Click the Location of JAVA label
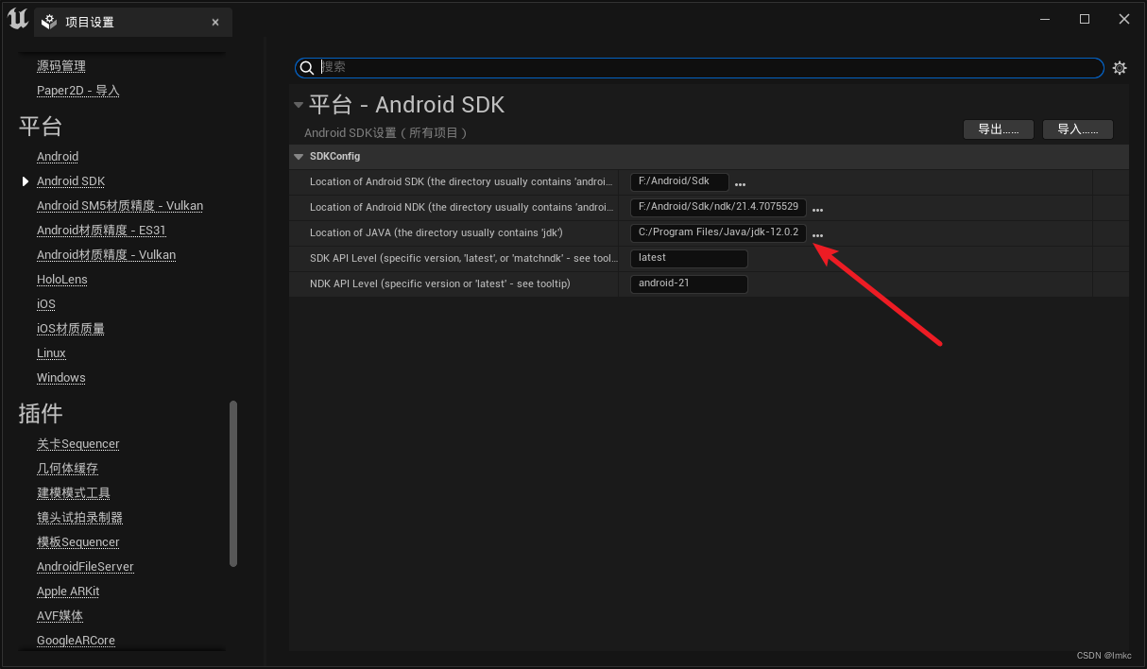This screenshot has width=1147, height=669. click(437, 232)
